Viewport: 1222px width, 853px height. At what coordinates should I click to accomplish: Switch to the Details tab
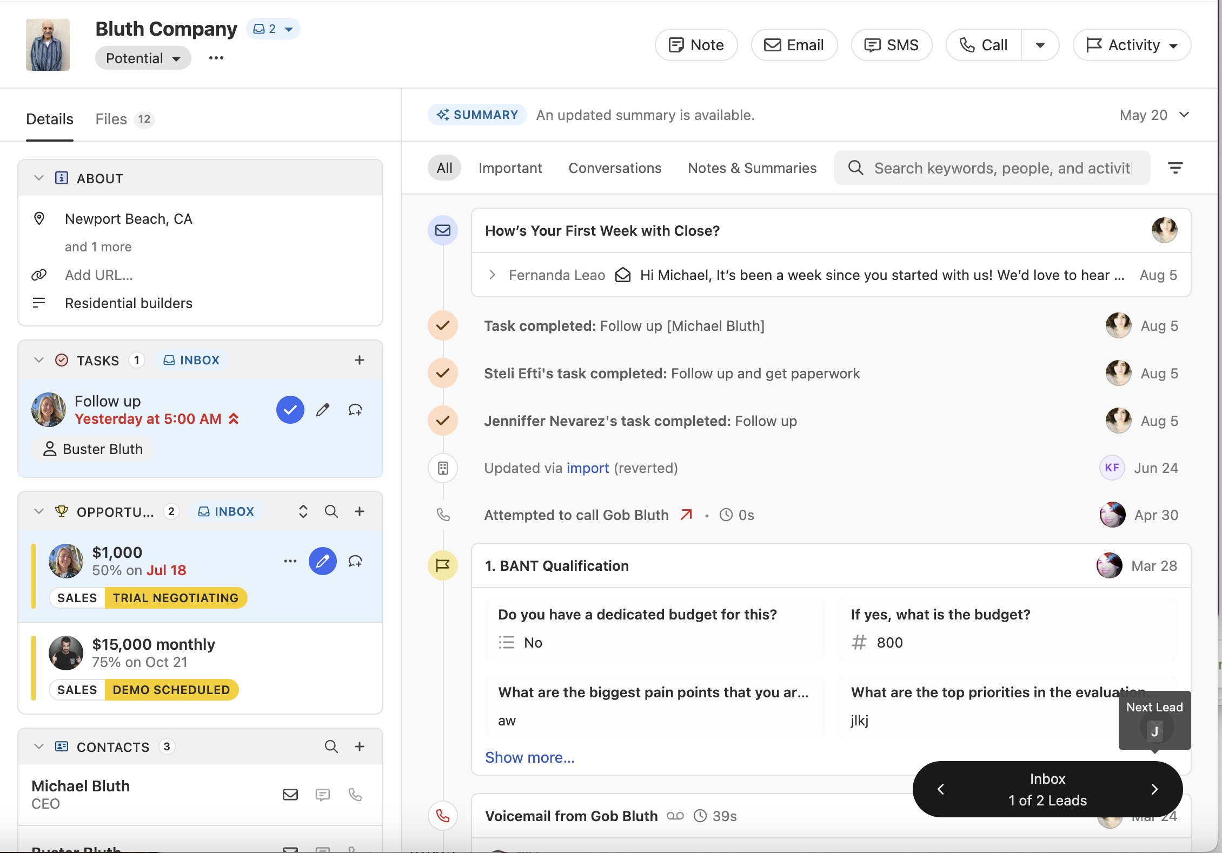pos(50,119)
